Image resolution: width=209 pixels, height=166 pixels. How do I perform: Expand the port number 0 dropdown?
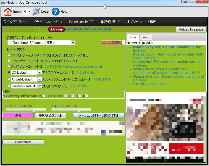coord(29,12)
